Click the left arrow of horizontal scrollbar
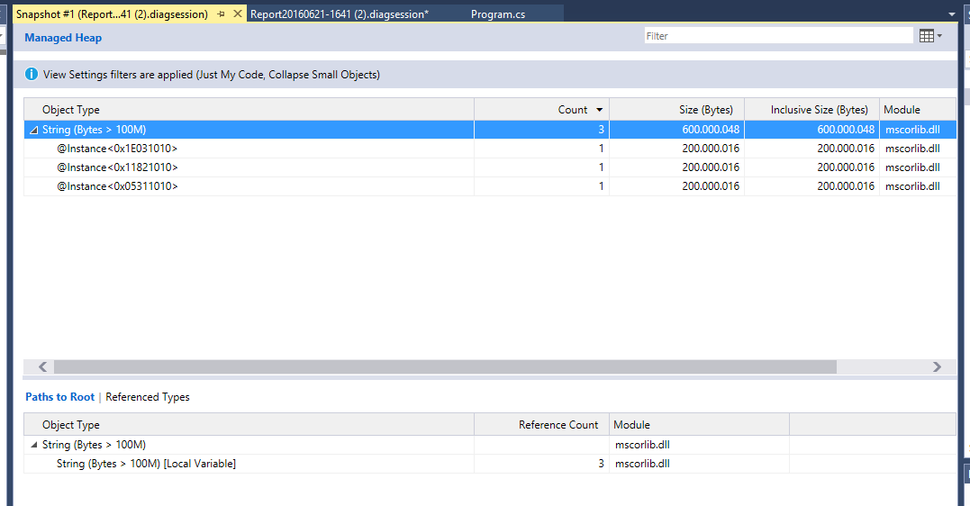 (42, 366)
